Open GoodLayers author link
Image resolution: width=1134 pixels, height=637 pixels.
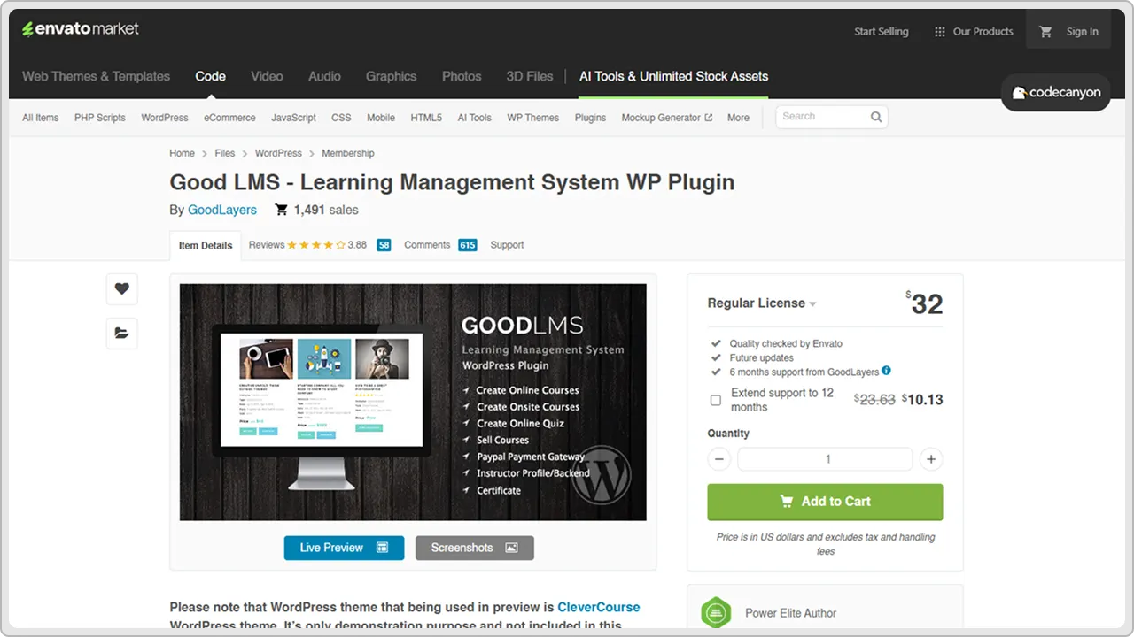(x=222, y=211)
